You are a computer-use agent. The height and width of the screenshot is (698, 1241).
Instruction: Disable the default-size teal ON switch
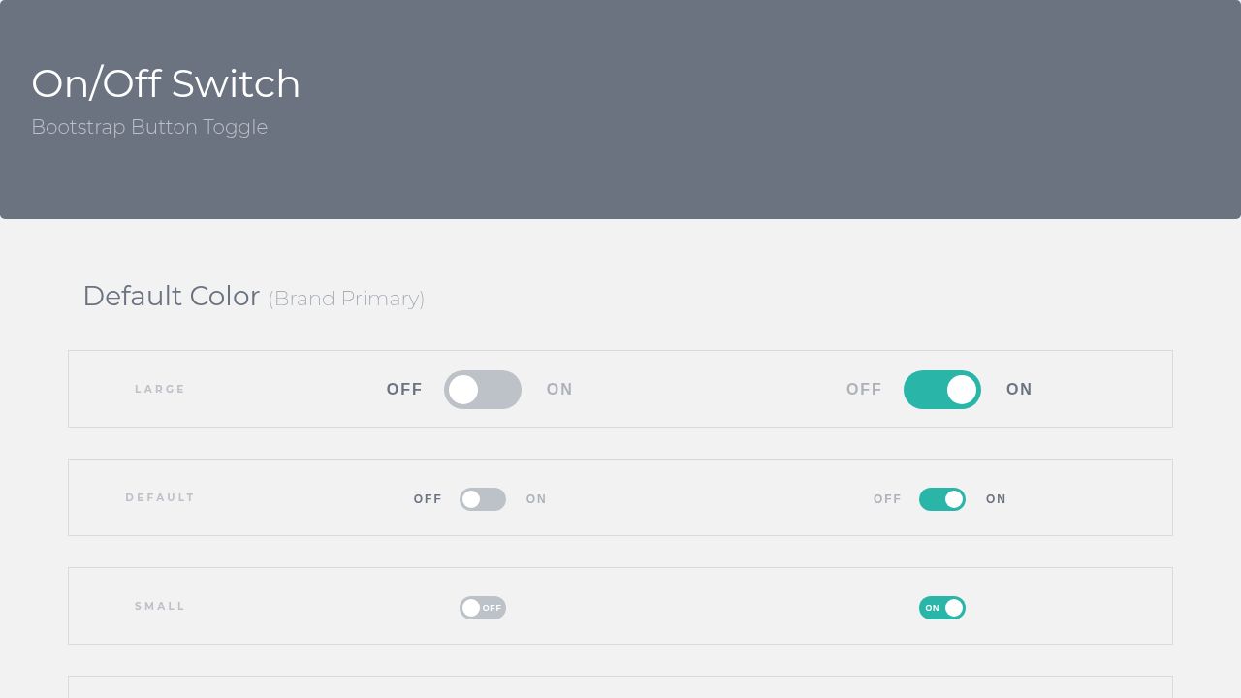[941, 499]
